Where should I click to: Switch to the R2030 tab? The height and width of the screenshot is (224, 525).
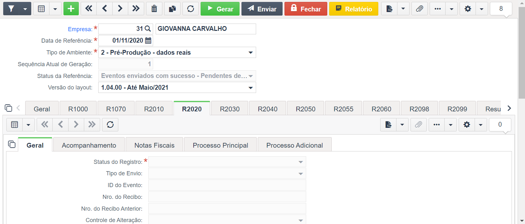(230, 109)
